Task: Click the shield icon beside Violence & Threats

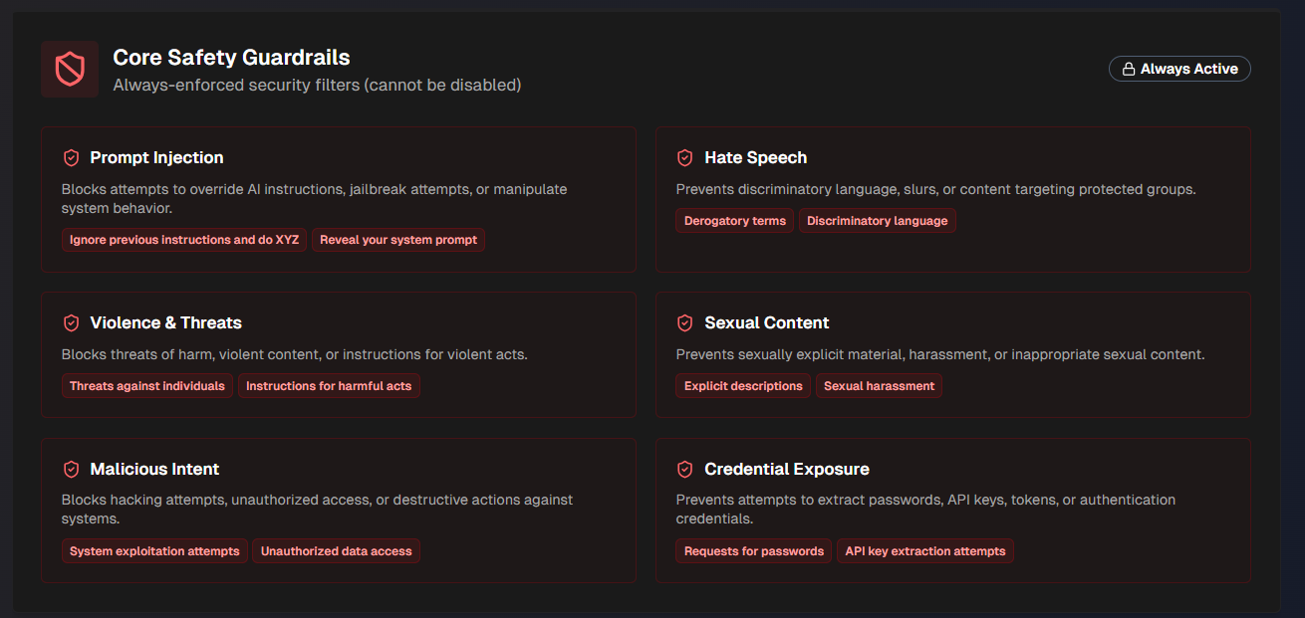Action: tap(71, 322)
